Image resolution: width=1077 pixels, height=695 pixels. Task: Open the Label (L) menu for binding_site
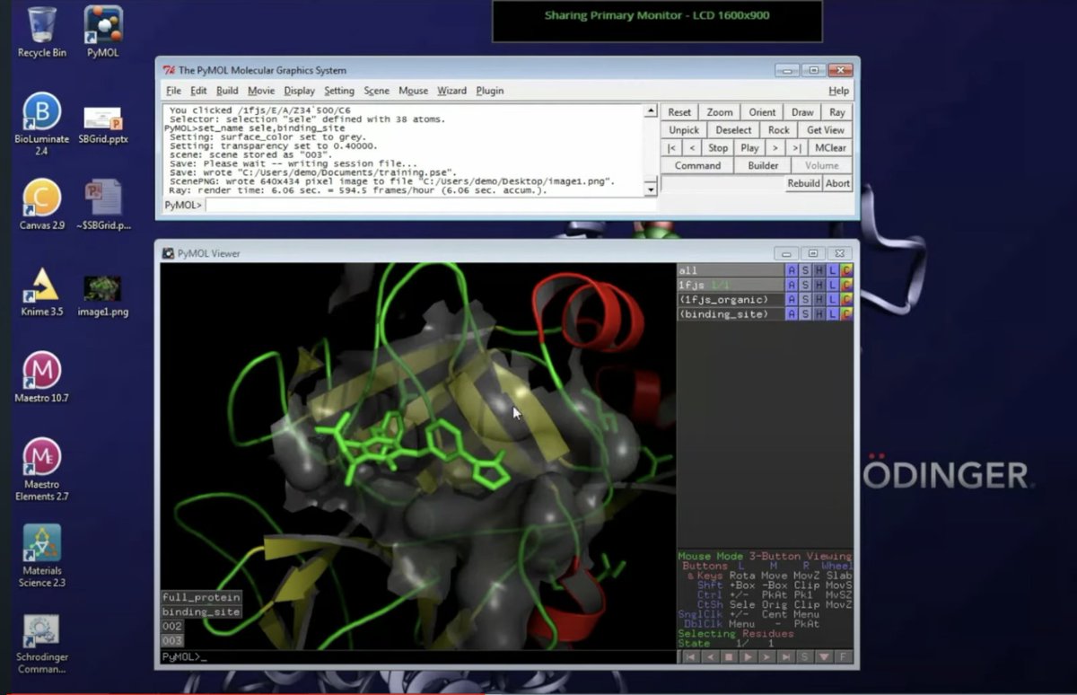(833, 314)
